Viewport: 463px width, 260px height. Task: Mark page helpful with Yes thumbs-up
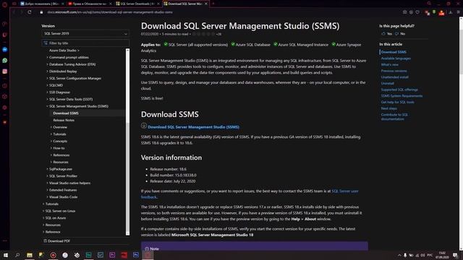point(386,34)
